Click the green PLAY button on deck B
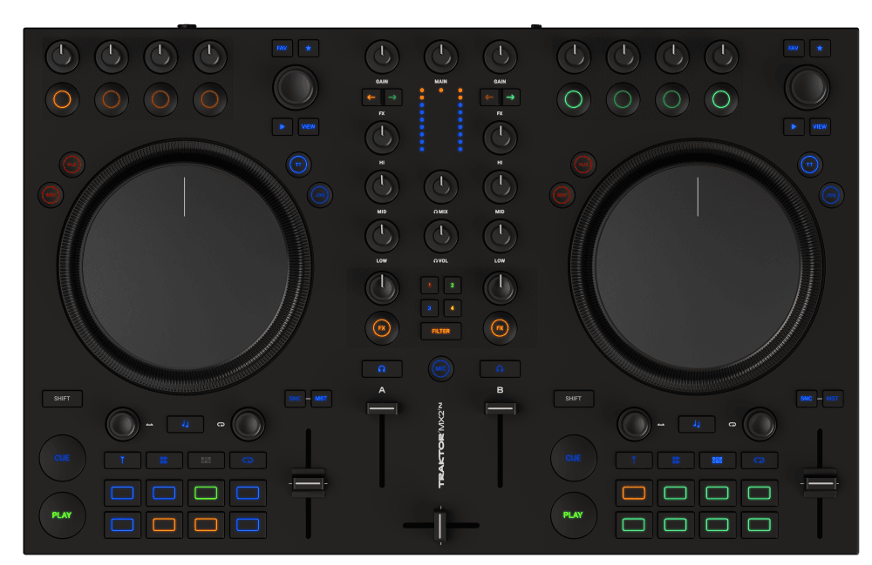 click(x=573, y=515)
